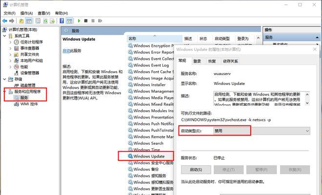Viewport: 322px width, 195px height.
Task: Click the description box scroll-up arrow
Action: (307, 95)
